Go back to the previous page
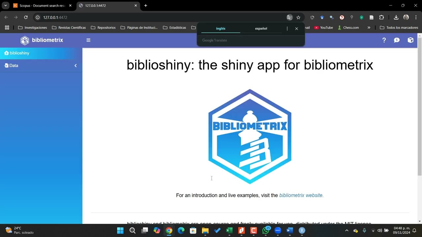Viewport: 422px width, 237px height. point(6,17)
